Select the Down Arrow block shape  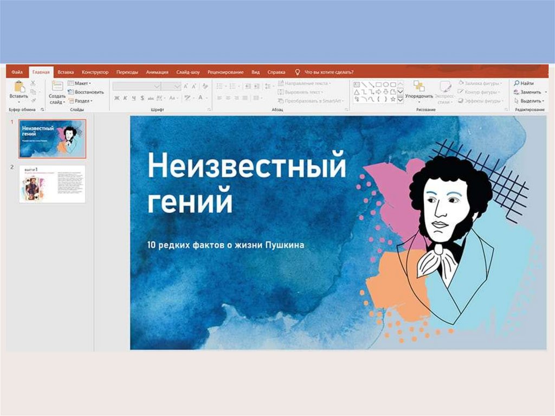tap(386, 92)
